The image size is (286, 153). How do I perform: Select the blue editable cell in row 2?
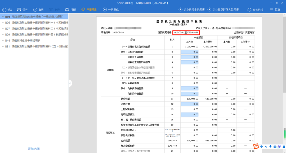[190, 52]
